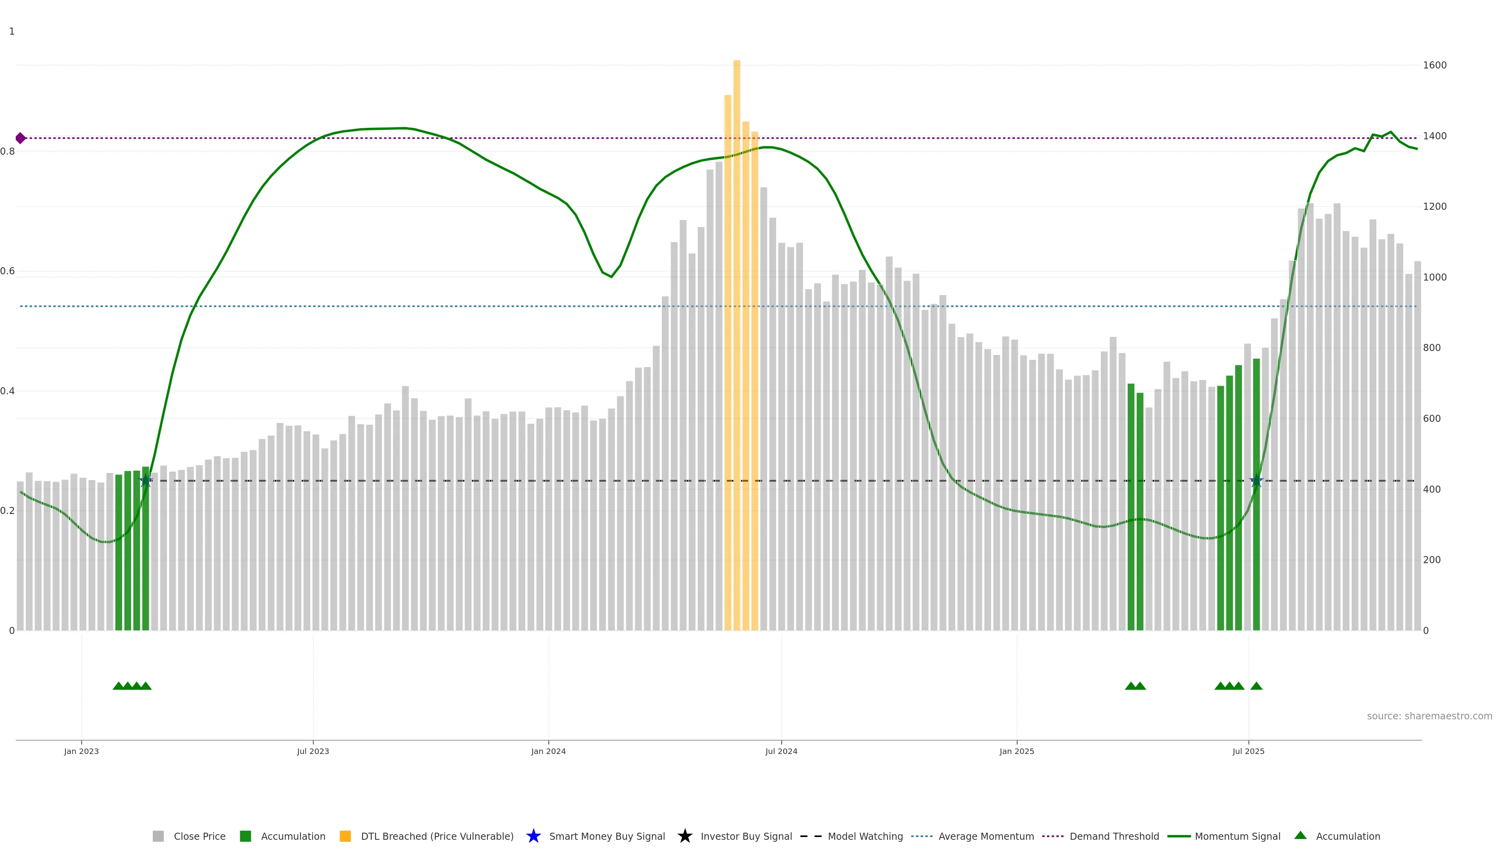Click the Jul 2024 x-axis label
1512x850 pixels.
point(781,751)
